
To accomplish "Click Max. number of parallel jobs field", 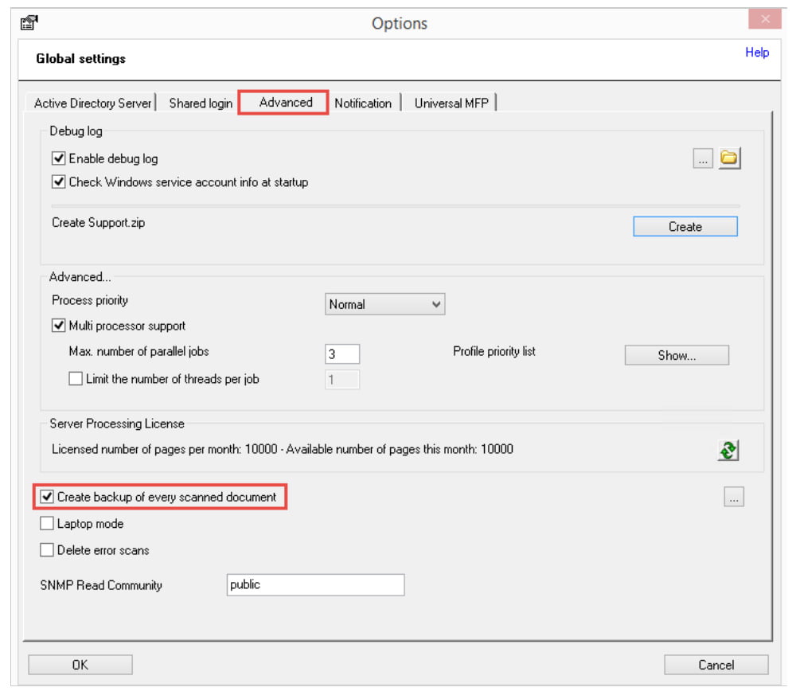I will coord(342,353).
